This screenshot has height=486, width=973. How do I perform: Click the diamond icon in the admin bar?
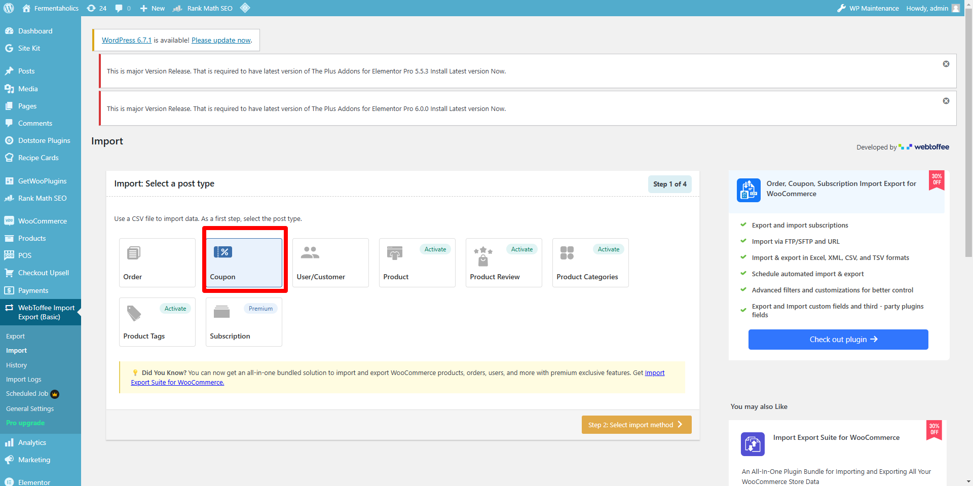pyautogui.click(x=245, y=8)
